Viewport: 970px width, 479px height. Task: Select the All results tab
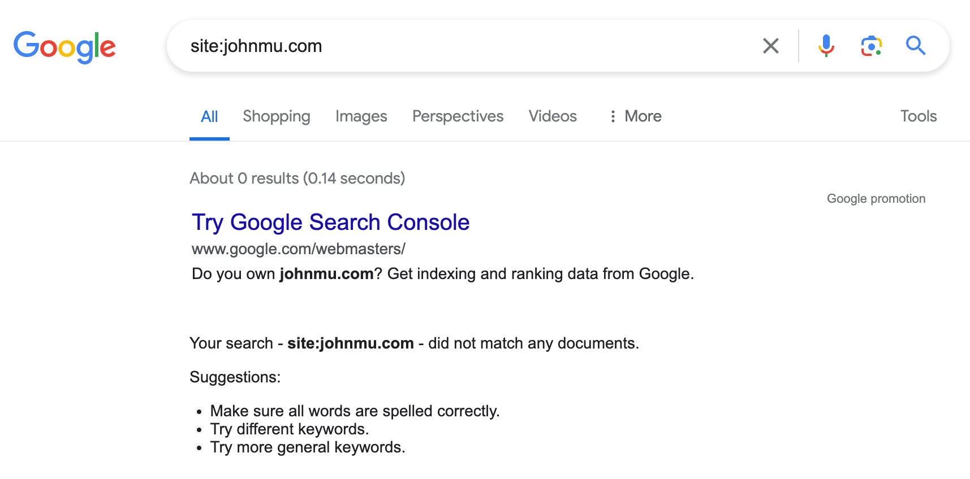point(209,117)
